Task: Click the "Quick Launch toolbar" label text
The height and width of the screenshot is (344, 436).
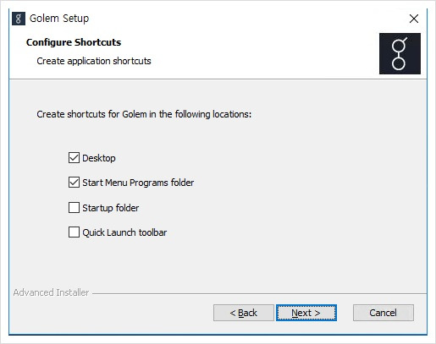Action: click(x=124, y=232)
